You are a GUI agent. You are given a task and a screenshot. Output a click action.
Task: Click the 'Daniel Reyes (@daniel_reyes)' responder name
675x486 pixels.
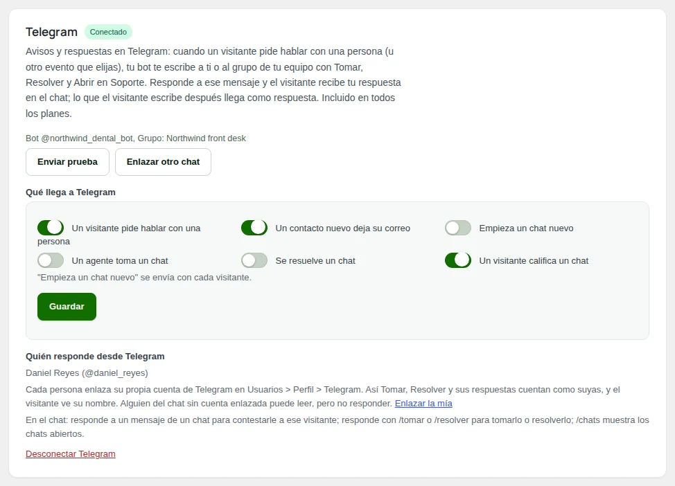click(87, 373)
